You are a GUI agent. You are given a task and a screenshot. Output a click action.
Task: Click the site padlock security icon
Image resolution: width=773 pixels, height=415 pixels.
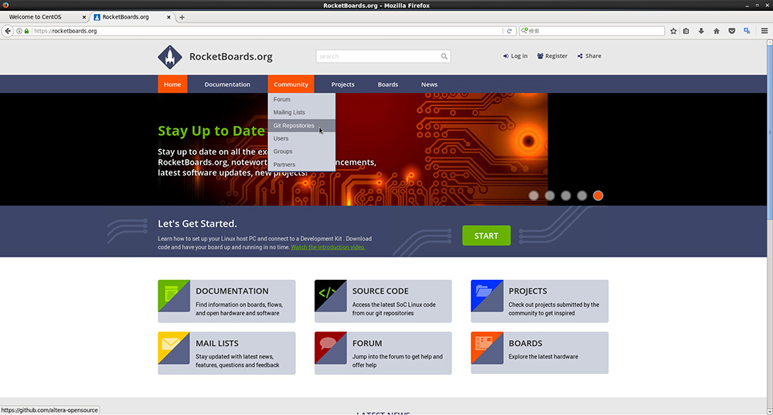pyautogui.click(x=26, y=31)
